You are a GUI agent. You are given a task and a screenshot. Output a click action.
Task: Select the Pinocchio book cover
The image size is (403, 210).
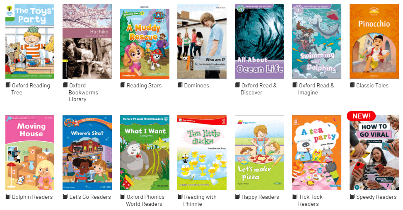(374, 41)
